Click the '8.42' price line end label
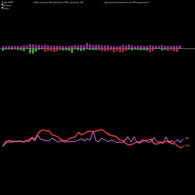The width and height of the screenshot is (195, 195). point(187,145)
